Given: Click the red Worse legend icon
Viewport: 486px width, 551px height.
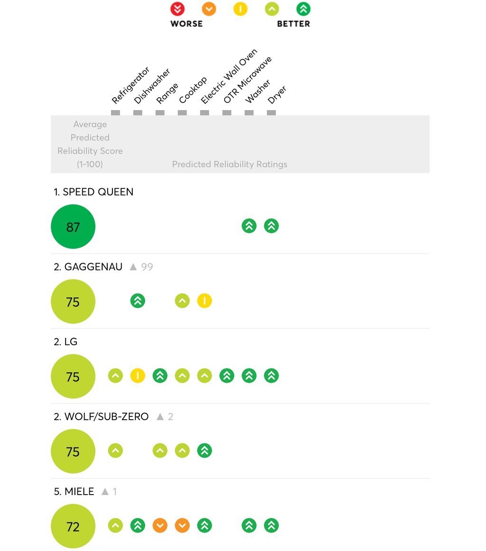Looking at the screenshot, I should (x=177, y=9).
